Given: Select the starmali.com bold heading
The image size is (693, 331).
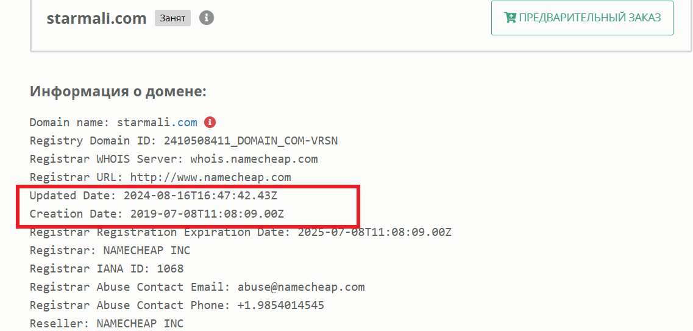Looking at the screenshot, I should [97, 18].
